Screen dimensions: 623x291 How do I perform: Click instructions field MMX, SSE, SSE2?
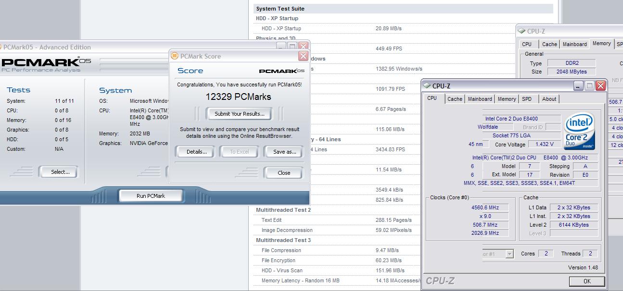(530, 183)
